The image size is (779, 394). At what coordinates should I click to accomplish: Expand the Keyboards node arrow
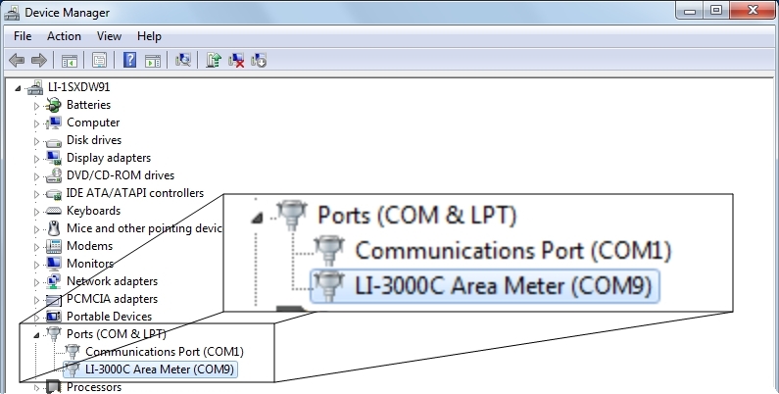coord(37,212)
